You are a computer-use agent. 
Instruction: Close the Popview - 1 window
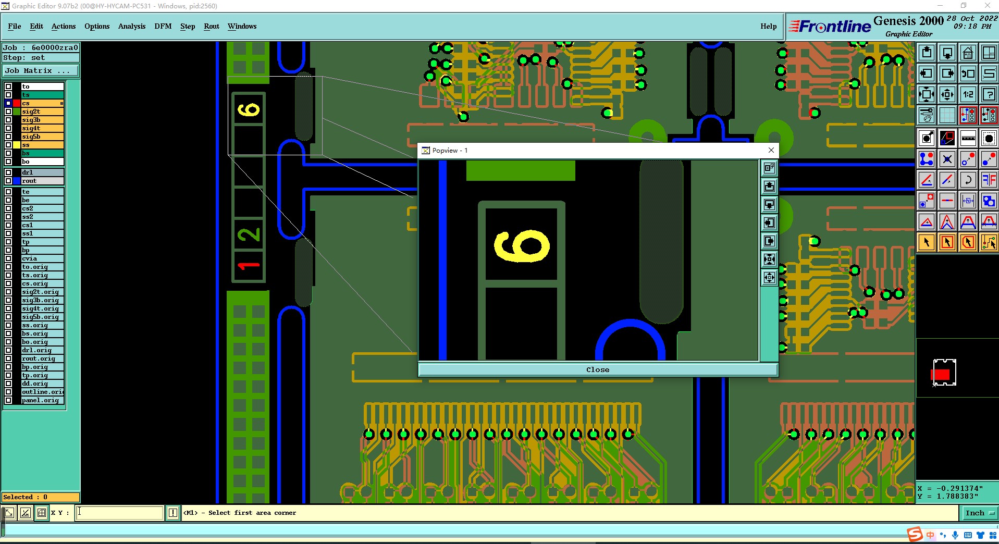click(771, 150)
